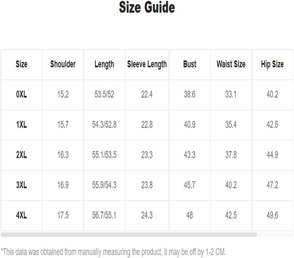This screenshot has width=294, height=258.
Task: Select the 1XL sleeve length 22.8 cell
Action: pos(147,125)
